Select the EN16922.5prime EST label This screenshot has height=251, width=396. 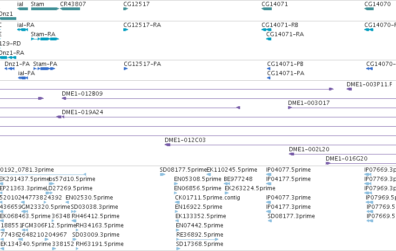point(199,207)
